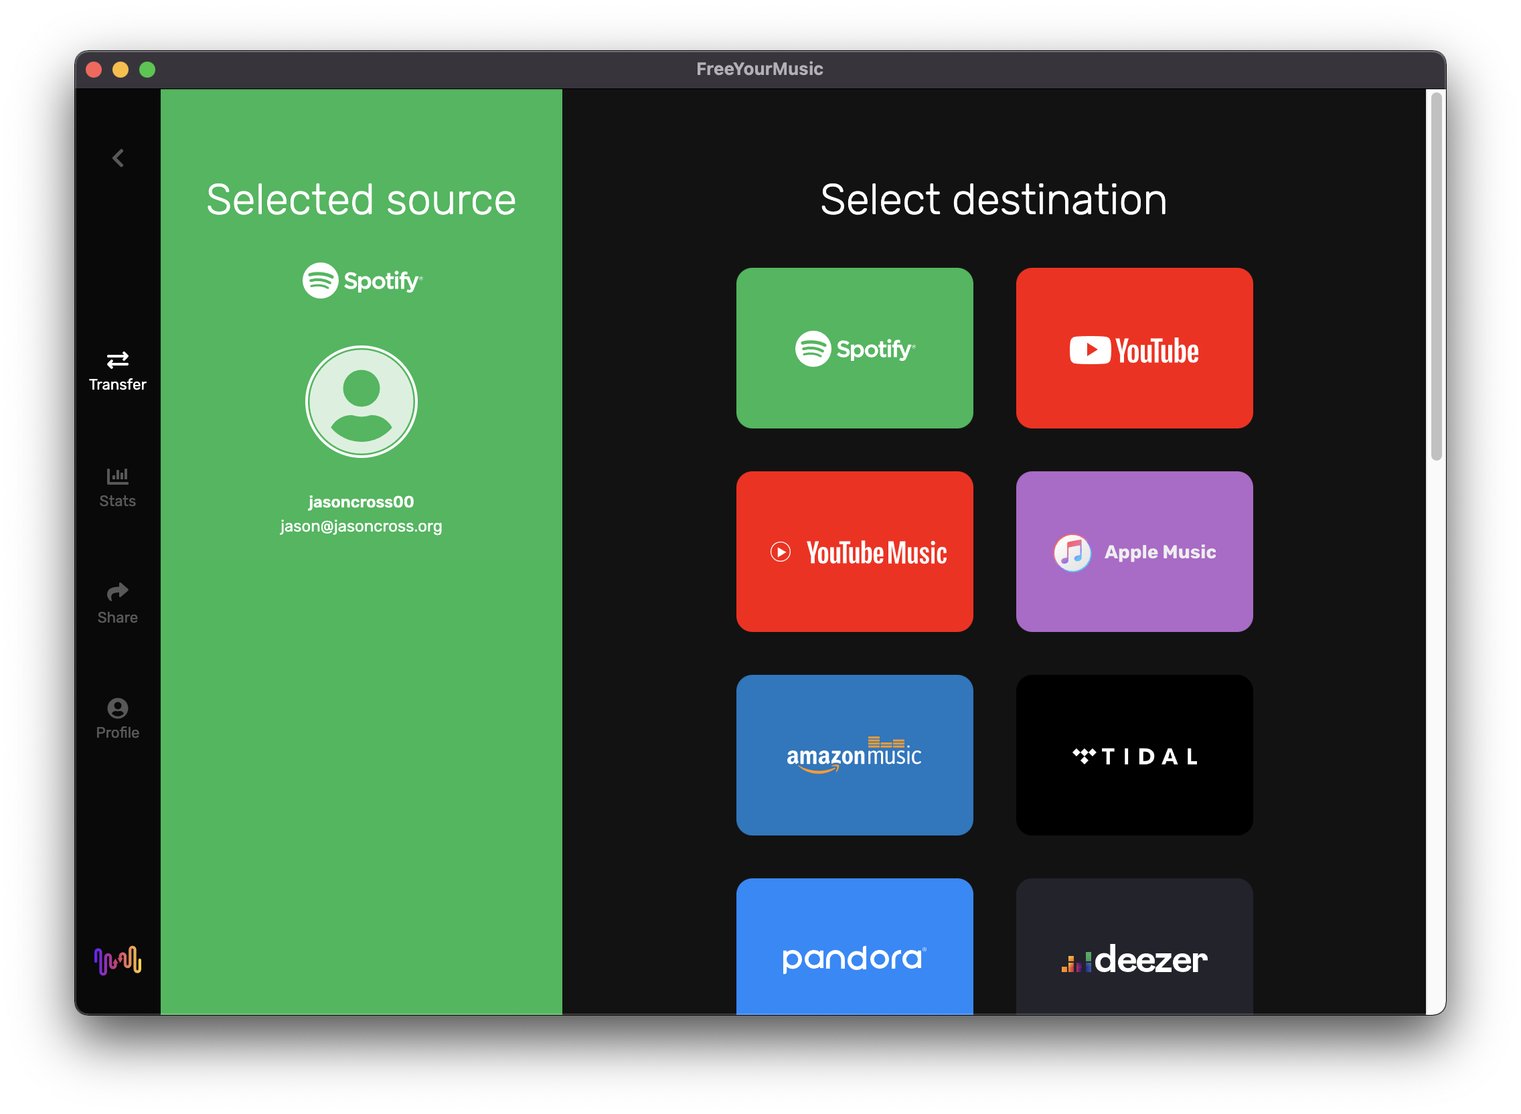
Task: Click the jasoncross00 username
Action: click(362, 501)
